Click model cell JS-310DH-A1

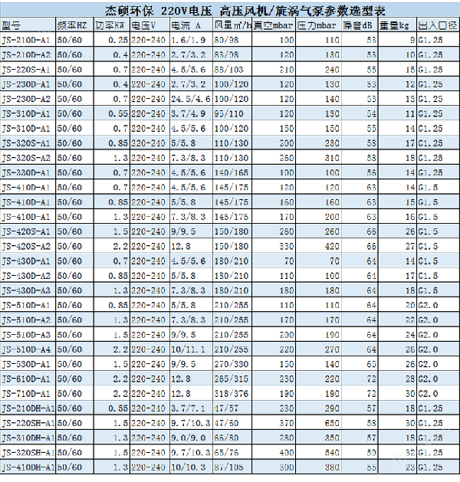(x=28, y=438)
